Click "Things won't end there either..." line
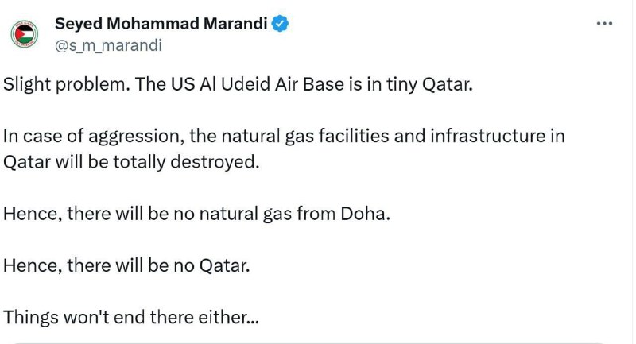Screen dimensions: 636x344 [131, 317]
